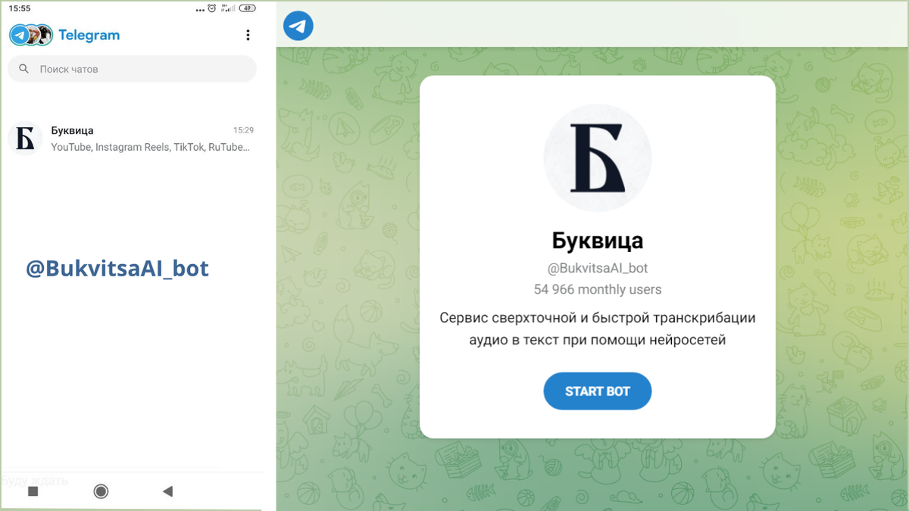Image resolution: width=909 pixels, height=511 pixels.
Task: Click the Telegram title in phone header
Action: [x=89, y=35]
